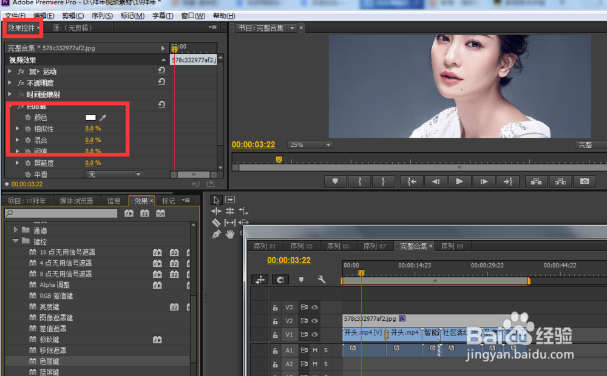The height and width of the screenshot is (376, 607).
Task: Go to In point
Action: tap(412, 181)
